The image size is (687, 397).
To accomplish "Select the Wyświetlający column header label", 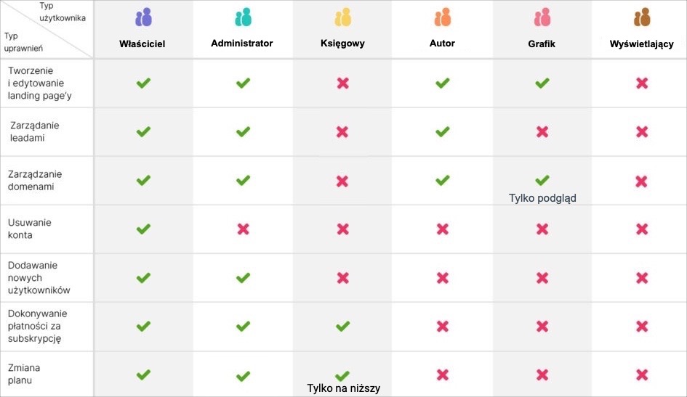I will coord(641,44).
